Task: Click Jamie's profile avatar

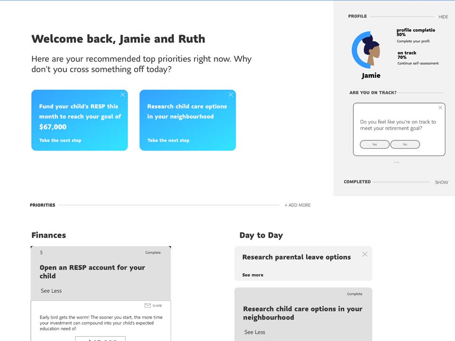Action: click(367, 50)
